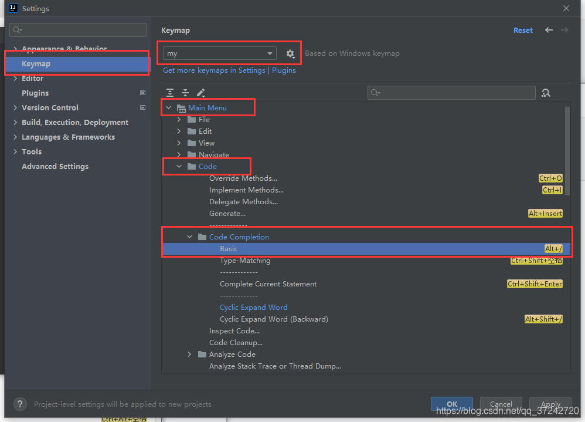Click the Plugins link under keymap
Viewport: 585px width, 422px height.
click(284, 70)
